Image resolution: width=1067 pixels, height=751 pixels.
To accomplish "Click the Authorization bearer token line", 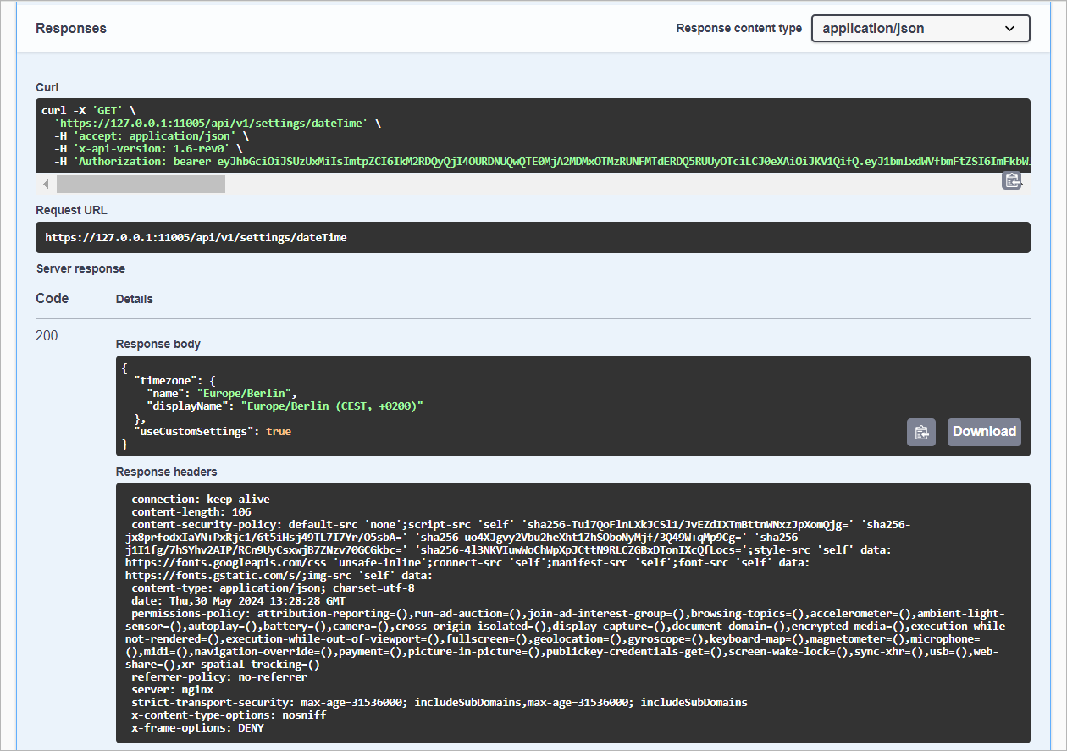I will tap(542, 161).
